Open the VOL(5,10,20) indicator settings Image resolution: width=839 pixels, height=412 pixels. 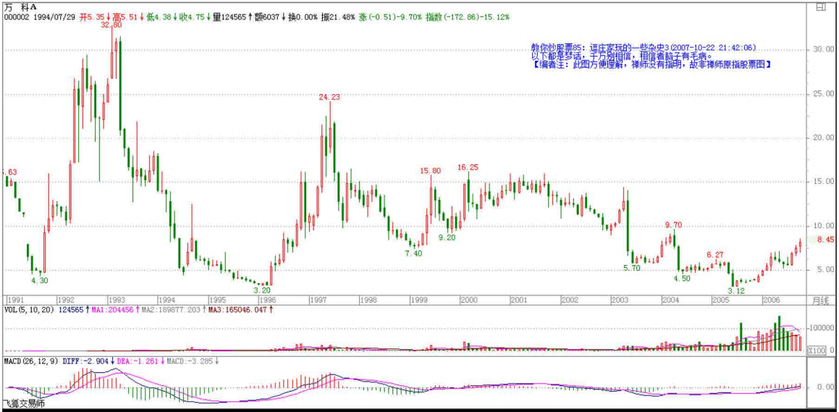coord(26,309)
